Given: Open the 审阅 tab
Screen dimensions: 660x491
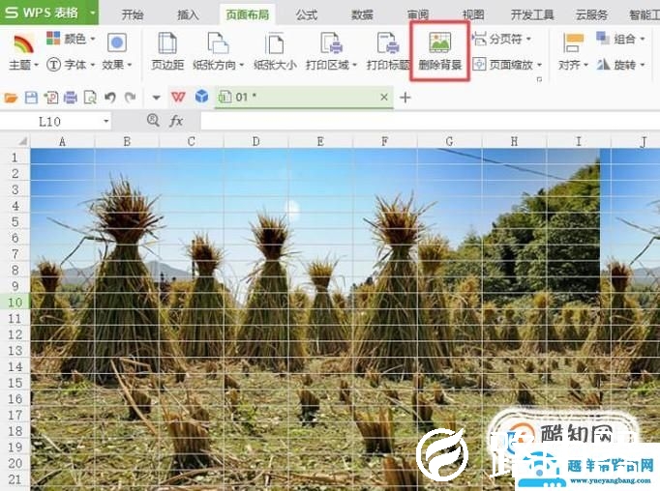Looking at the screenshot, I should click(x=417, y=14).
